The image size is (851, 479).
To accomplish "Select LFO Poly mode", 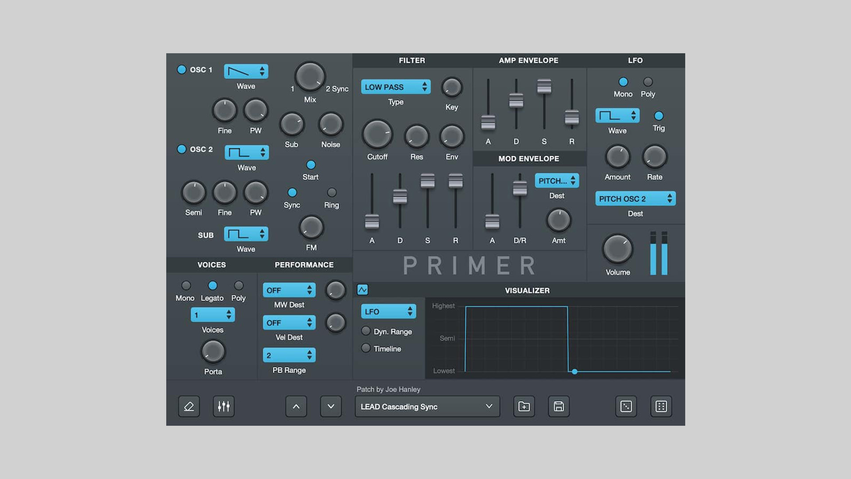I will (x=648, y=82).
